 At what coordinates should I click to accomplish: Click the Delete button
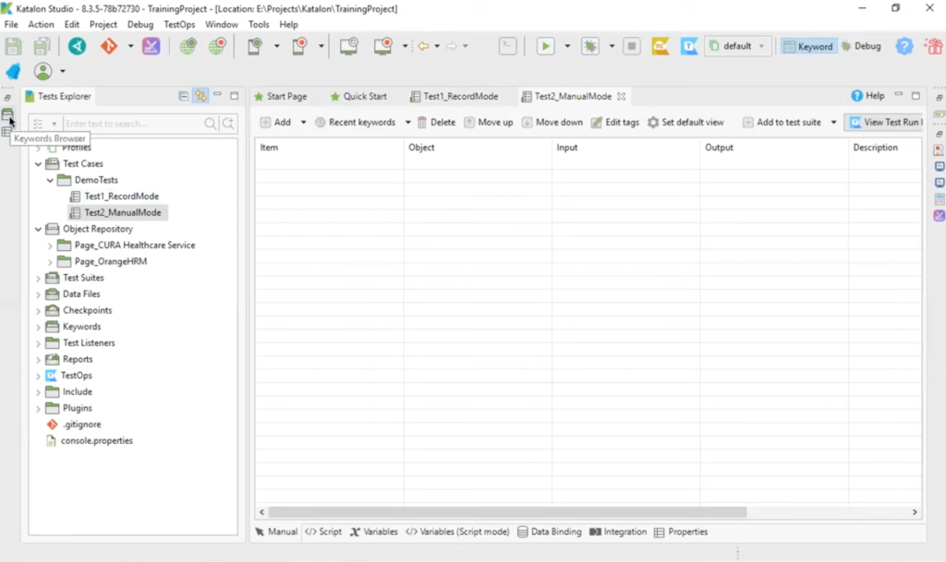(x=436, y=123)
